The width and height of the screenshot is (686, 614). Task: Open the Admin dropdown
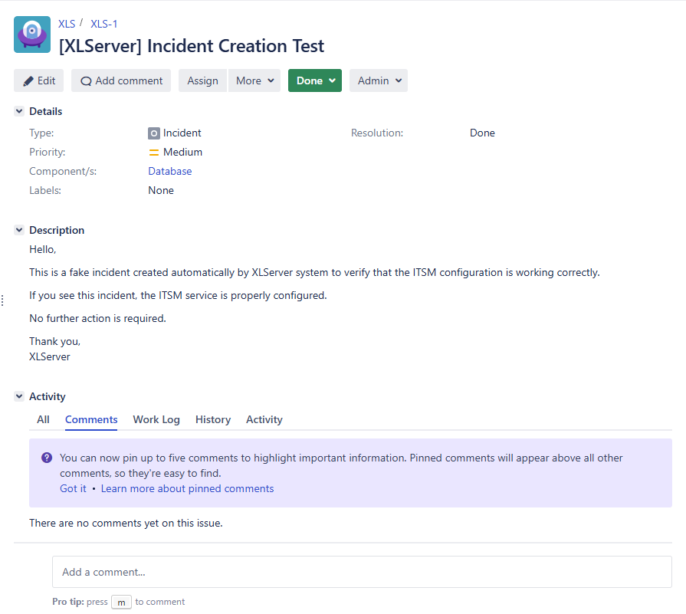pos(378,80)
